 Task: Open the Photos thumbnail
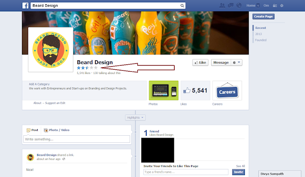163,91
